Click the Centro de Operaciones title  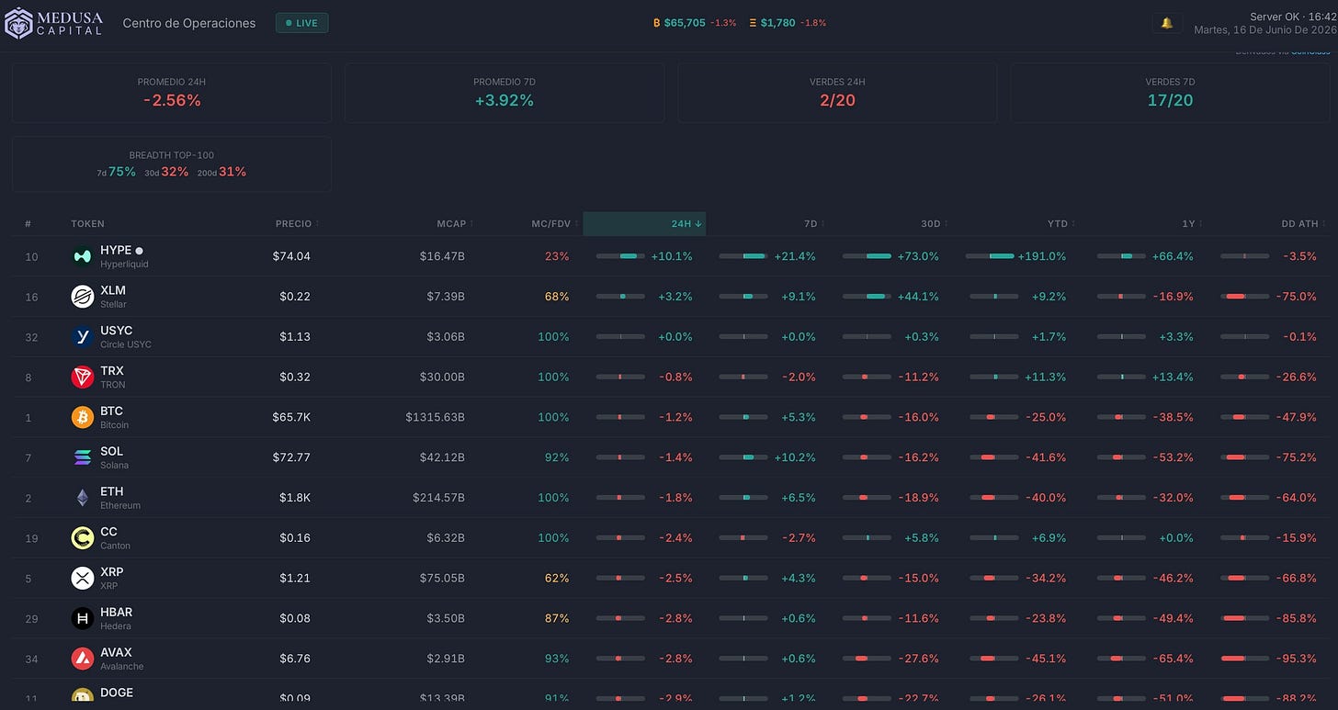pyautogui.click(x=189, y=23)
